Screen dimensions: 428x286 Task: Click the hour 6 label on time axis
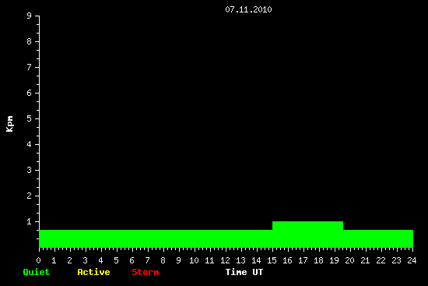point(132,260)
